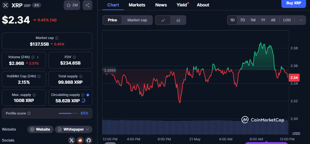Open the Yield tab
This screenshot has height=144, width=310.
(x=182, y=5)
